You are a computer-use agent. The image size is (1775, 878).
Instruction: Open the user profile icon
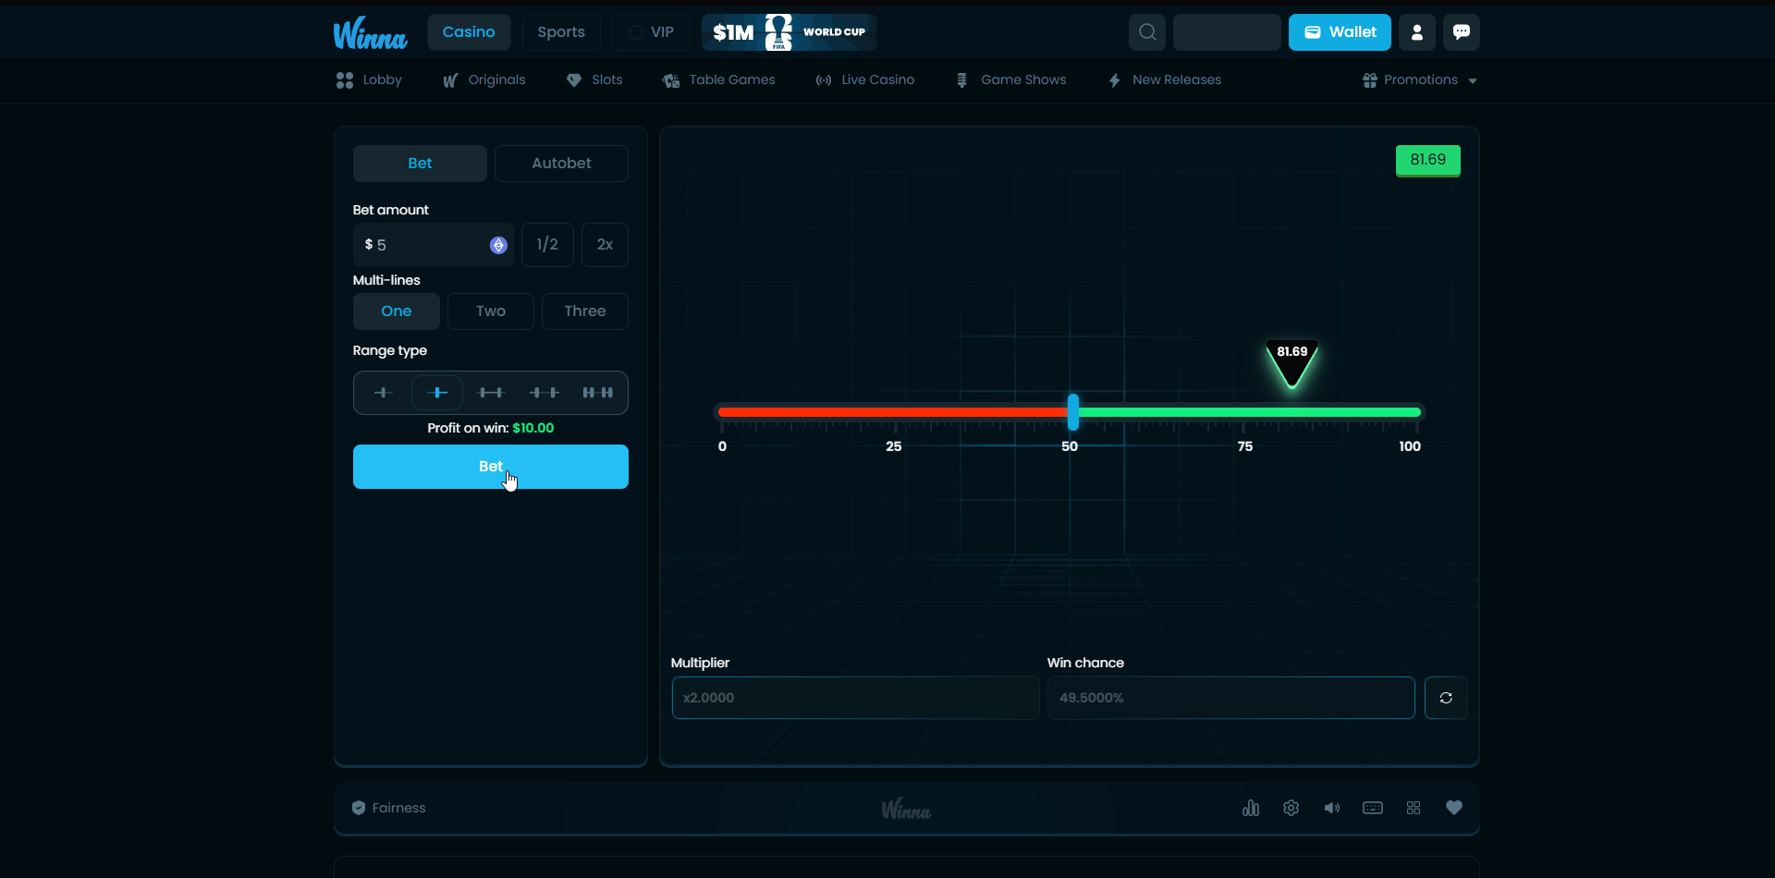(x=1416, y=32)
